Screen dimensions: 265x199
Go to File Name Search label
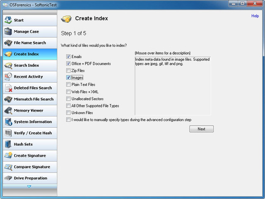pyautogui.click(x=30, y=43)
